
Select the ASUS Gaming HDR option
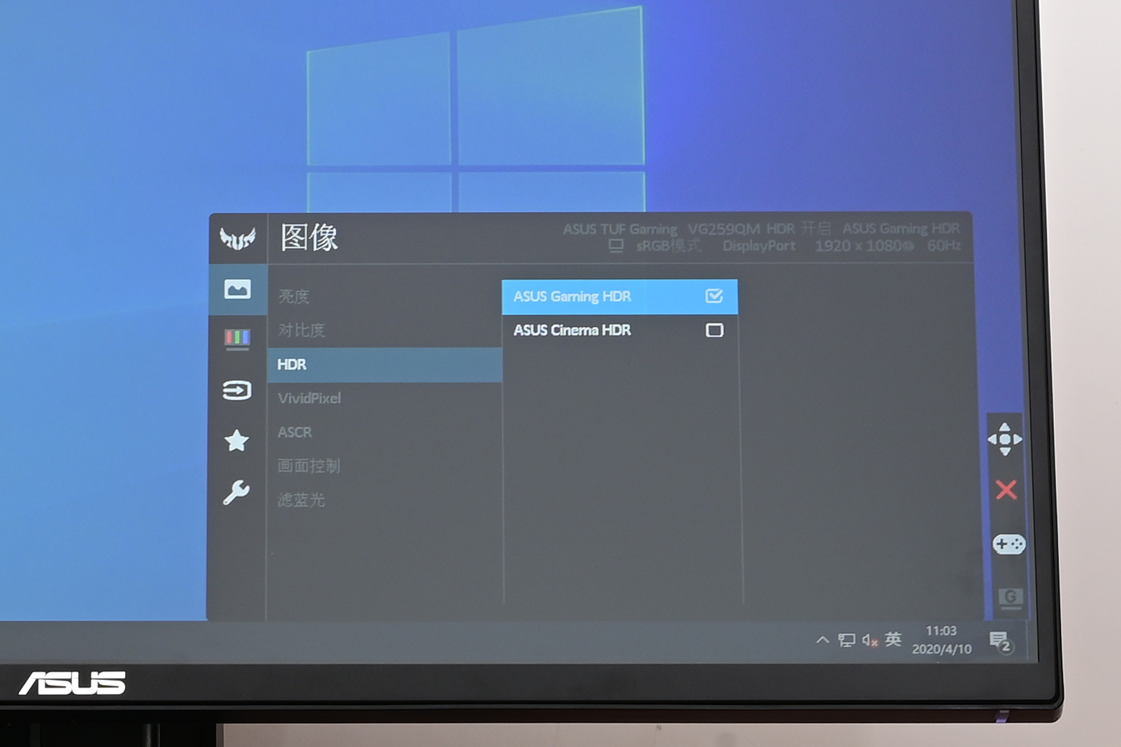pyautogui.click(x=620, y=296)
